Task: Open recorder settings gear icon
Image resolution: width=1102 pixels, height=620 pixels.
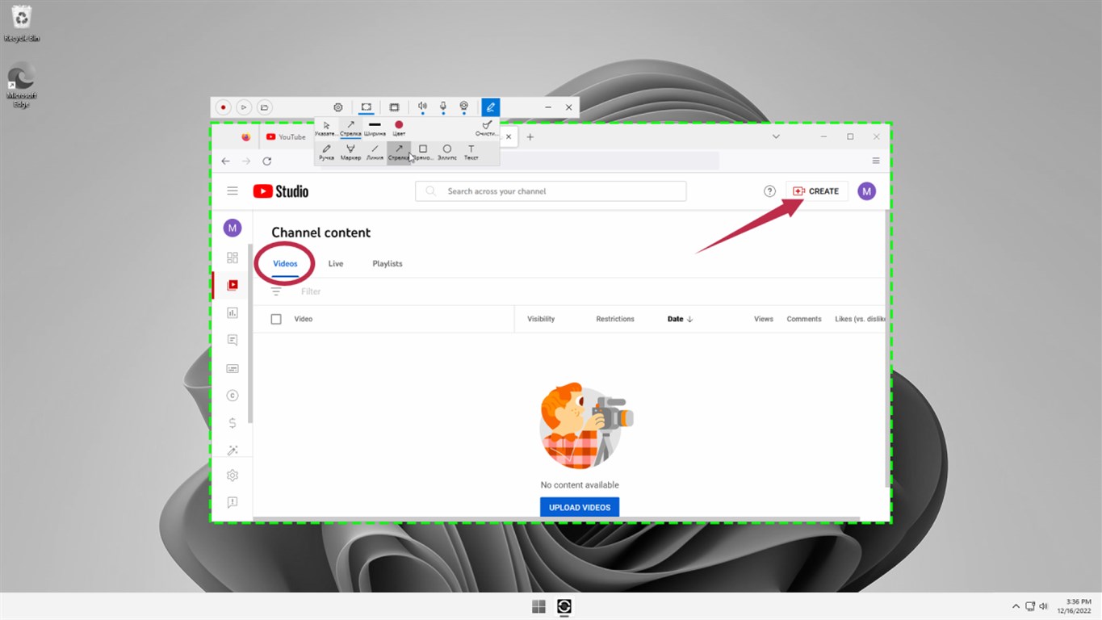Action: [x=338, y=107]
